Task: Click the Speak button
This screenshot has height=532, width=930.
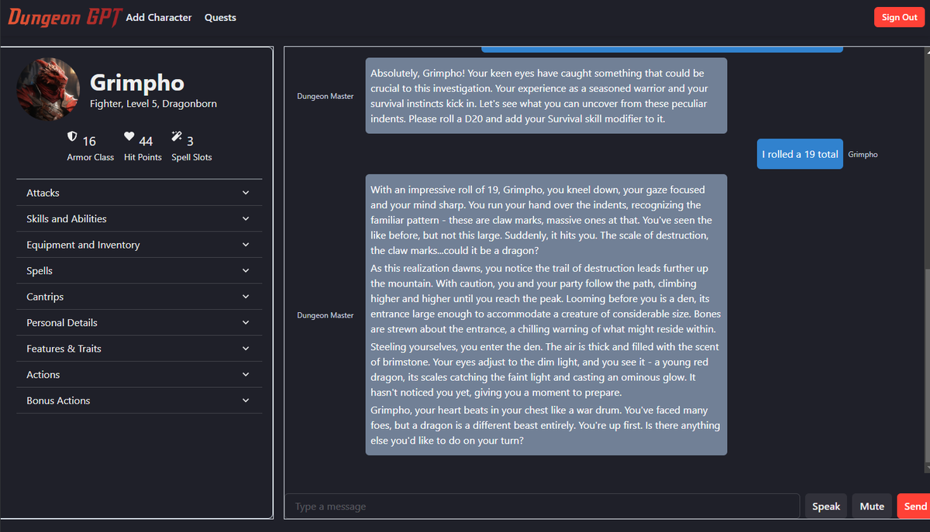Action: tap(826, 506)
